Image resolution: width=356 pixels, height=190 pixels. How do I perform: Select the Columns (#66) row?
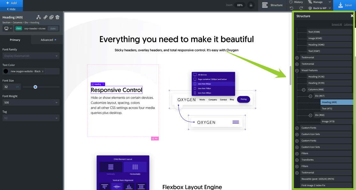(x=329, y=89)
